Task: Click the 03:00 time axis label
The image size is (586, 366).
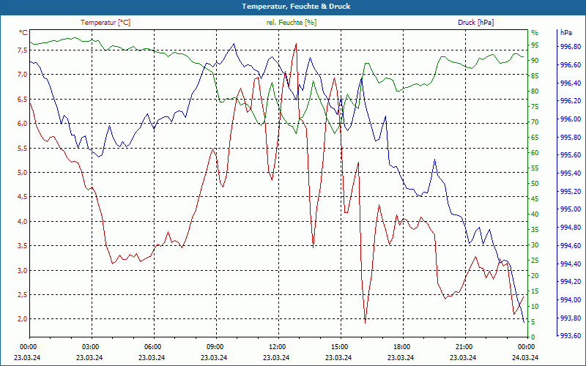Action: [90, 347]
